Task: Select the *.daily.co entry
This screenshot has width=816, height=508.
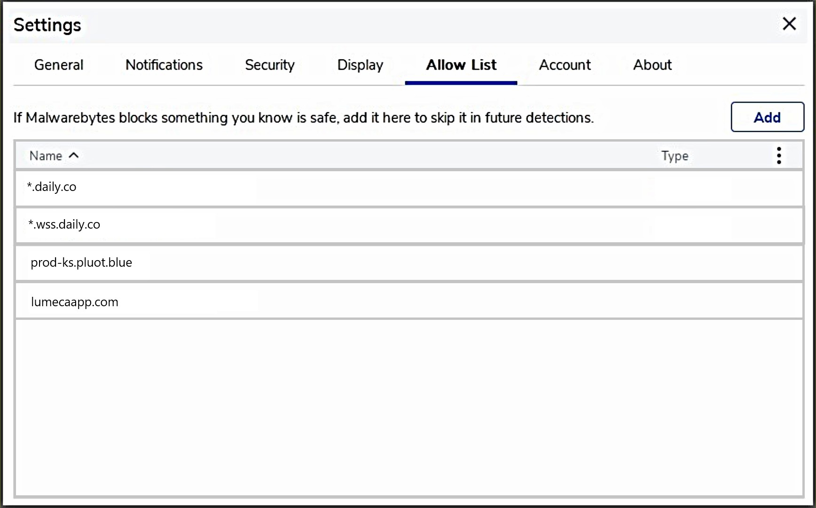Action: pos(52,187)
